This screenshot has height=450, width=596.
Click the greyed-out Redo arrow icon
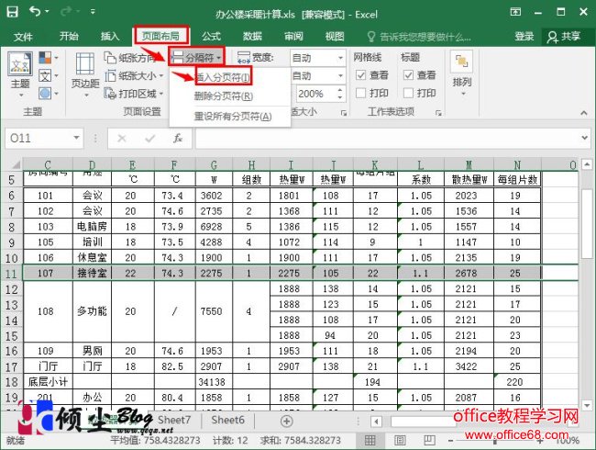(x=66, y=12)
